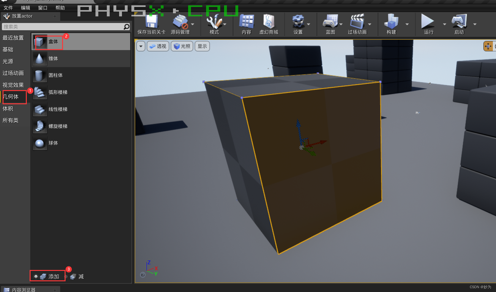Expand the Source Control dropdown arrow
496x292 pixels.
click(193, 24)
